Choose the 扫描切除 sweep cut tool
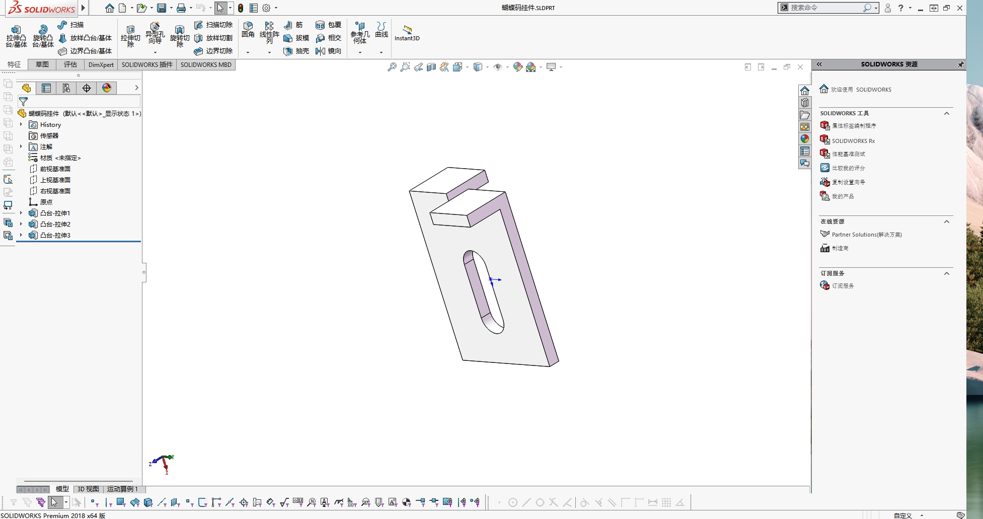The width and height of the screenshot is (983, 519). pos(213,25)
